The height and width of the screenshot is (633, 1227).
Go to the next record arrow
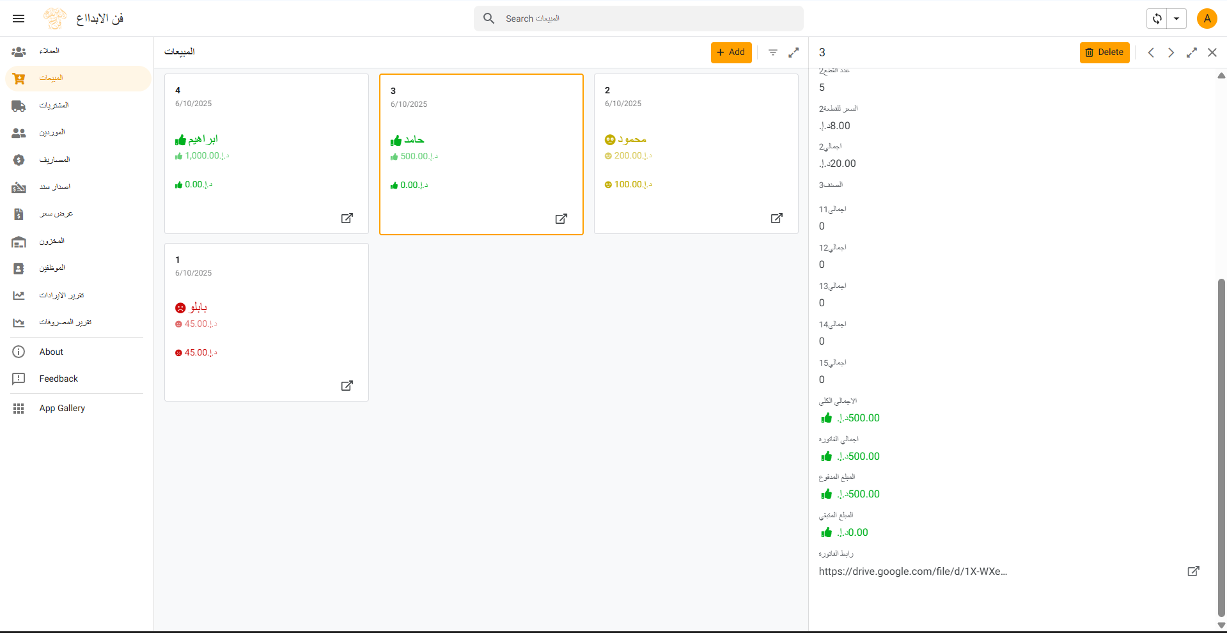[1171, 52]
